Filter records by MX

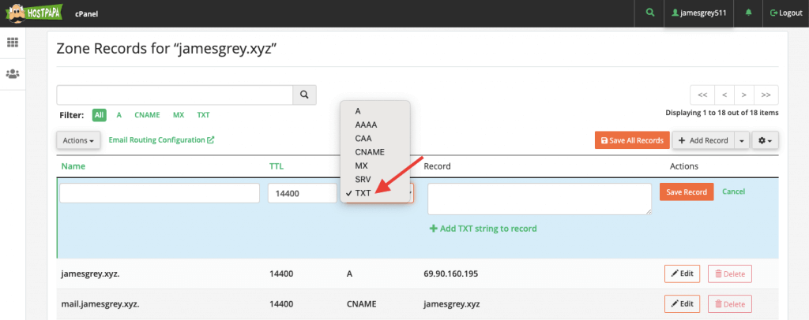point(179,115)
